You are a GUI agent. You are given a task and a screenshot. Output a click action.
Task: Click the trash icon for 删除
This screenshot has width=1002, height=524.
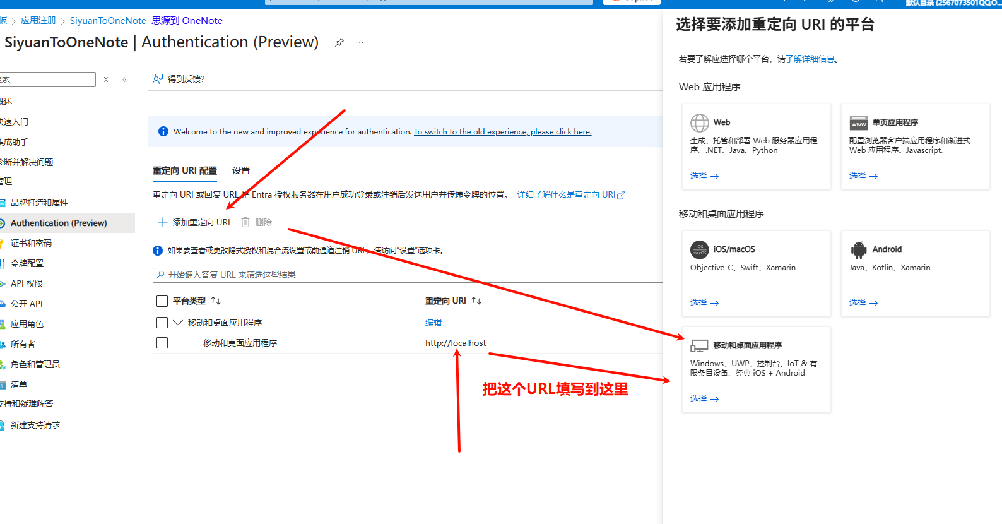coord(245,222)
